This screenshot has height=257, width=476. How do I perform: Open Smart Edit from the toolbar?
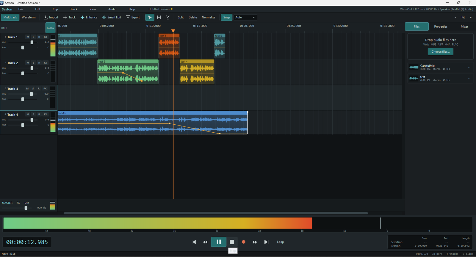112,17
